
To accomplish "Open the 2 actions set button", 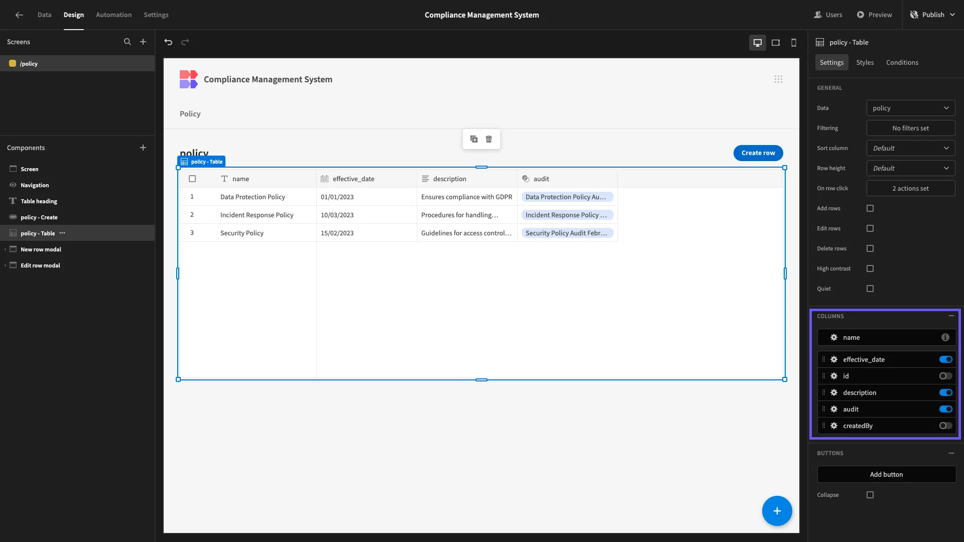I will point(911,188).
